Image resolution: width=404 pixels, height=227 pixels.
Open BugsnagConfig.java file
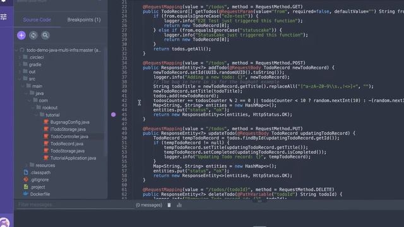70,122
